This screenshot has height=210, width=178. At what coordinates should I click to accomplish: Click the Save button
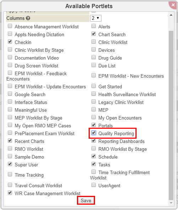point(86,200)
